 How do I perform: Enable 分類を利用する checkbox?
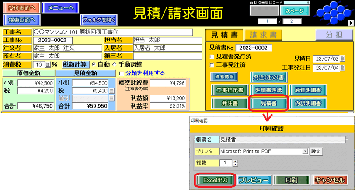pyautogui.click(x=122, y=73)
